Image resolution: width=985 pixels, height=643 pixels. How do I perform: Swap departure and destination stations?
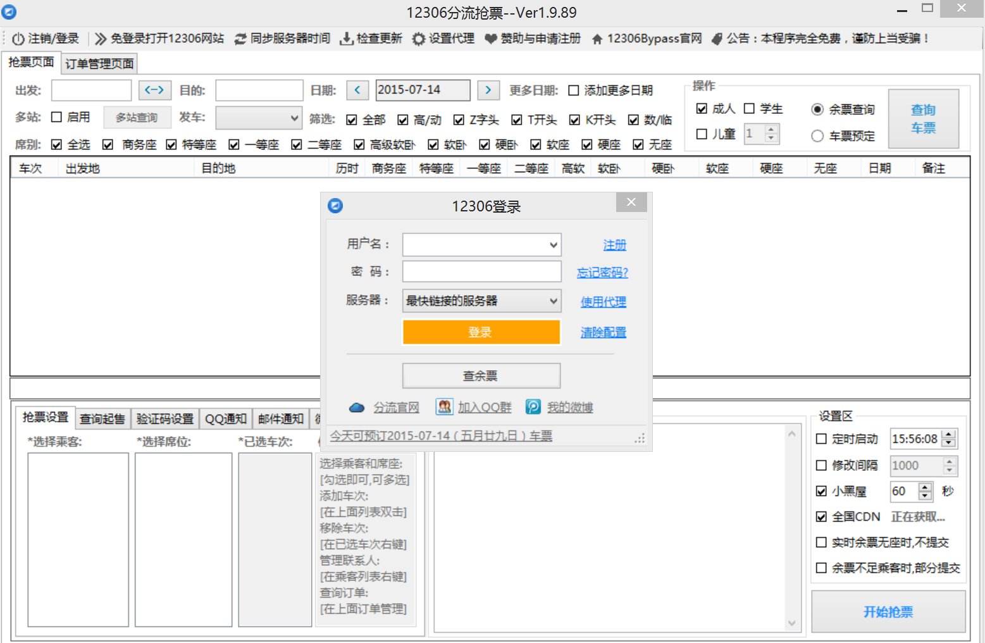point(155,90)
